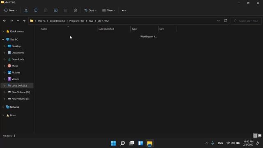Open Task View on taskbar
This screenshot has height=148, width=263.
[131, 143]
